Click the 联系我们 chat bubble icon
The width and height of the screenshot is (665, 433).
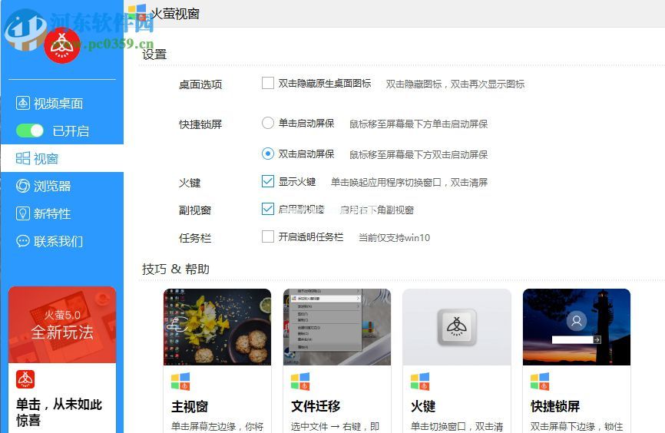click(x=22, y=241)
